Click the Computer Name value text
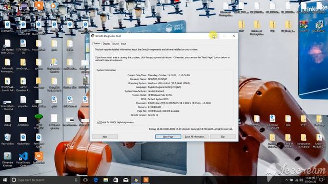 (157, 79)
